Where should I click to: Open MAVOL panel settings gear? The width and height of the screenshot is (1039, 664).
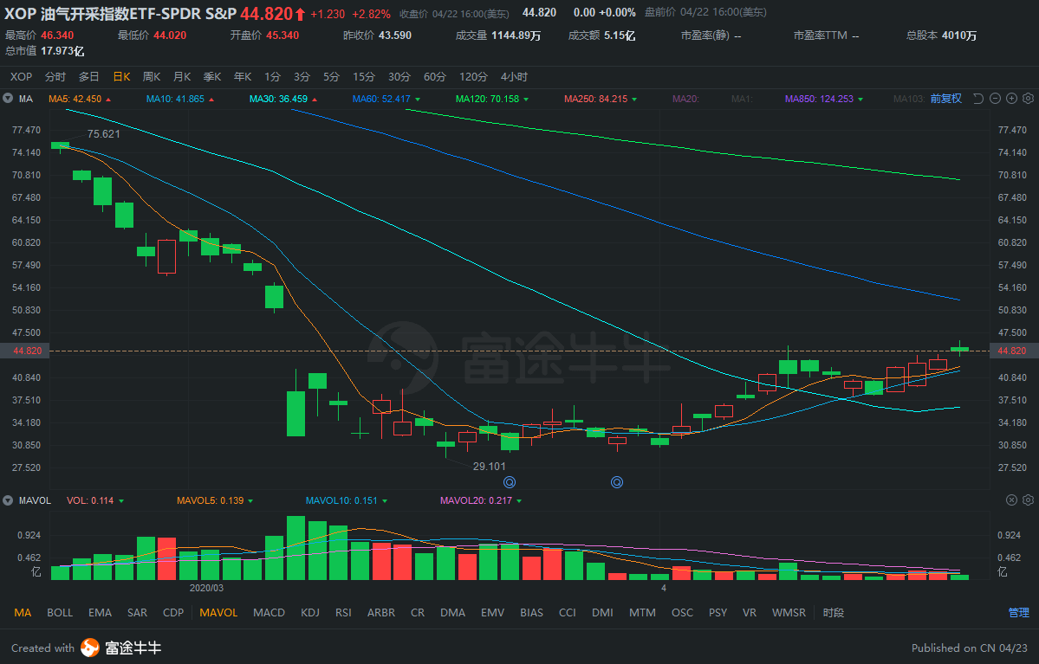coord(1028,500)
